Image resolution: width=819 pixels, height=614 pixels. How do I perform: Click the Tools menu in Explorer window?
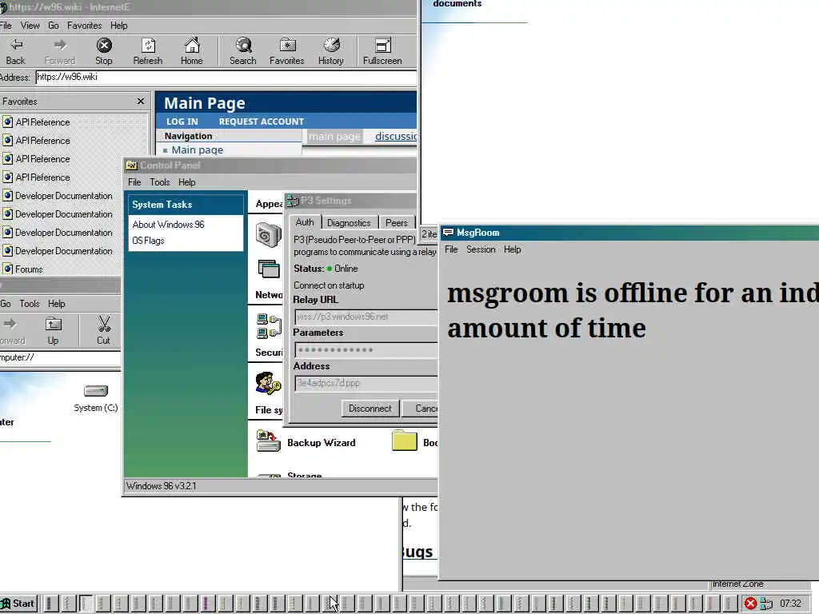pos(30,304)
